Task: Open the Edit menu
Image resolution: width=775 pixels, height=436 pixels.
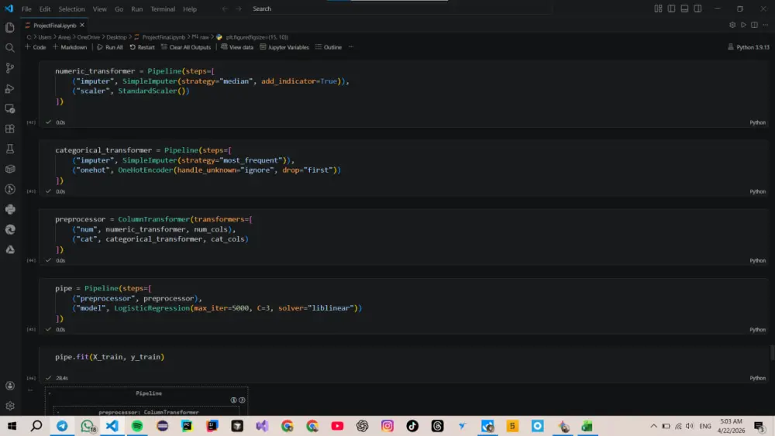Action: click(45, 9)
